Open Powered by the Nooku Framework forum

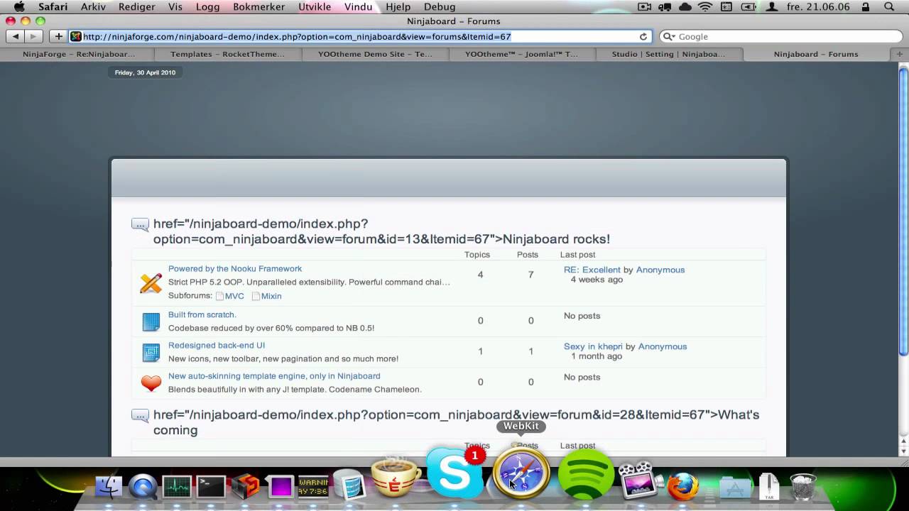pos(235,269)
